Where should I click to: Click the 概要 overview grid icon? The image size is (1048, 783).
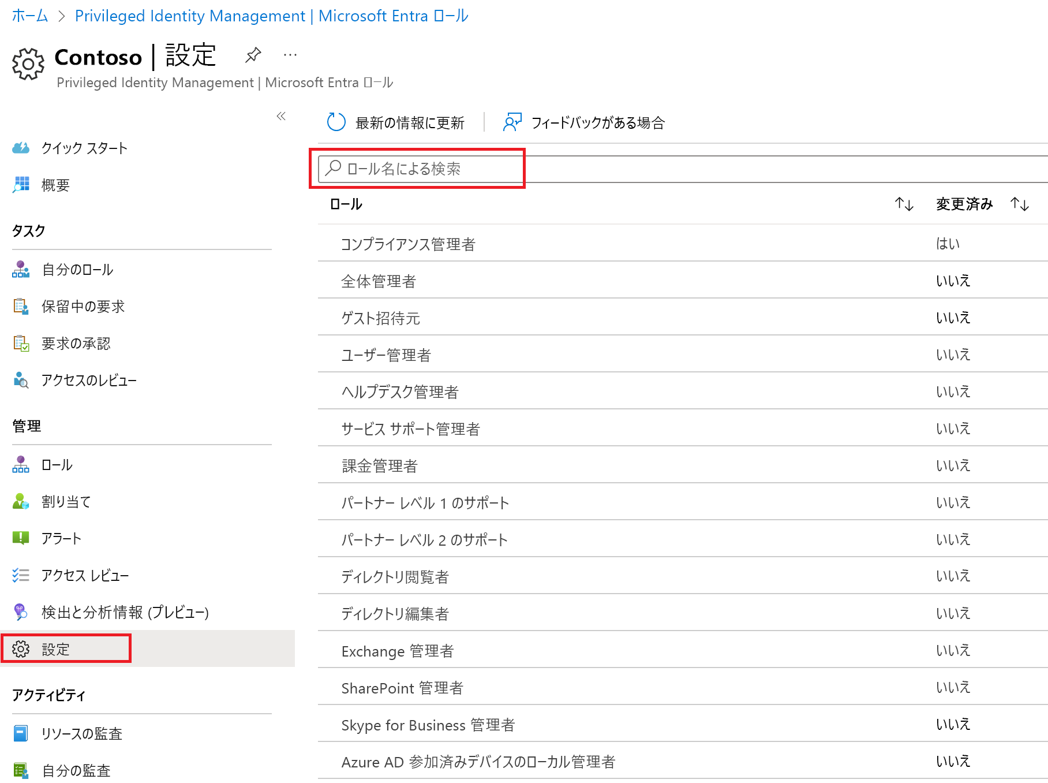(21, 185)
